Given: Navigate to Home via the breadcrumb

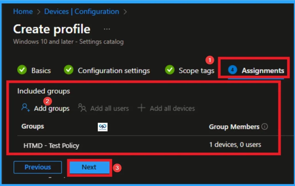Looking at the screenshot, I should click(x=23, y=12).
